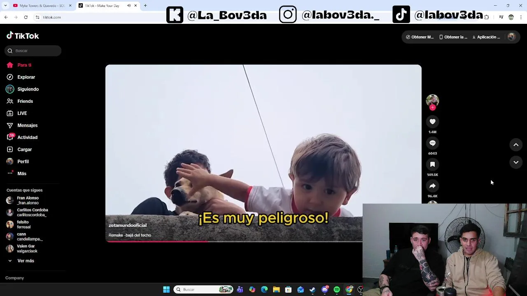Viewport: 527px width, 296px height.
Task: Open the Siguiendo feed
Action: [x=23, y=89]
